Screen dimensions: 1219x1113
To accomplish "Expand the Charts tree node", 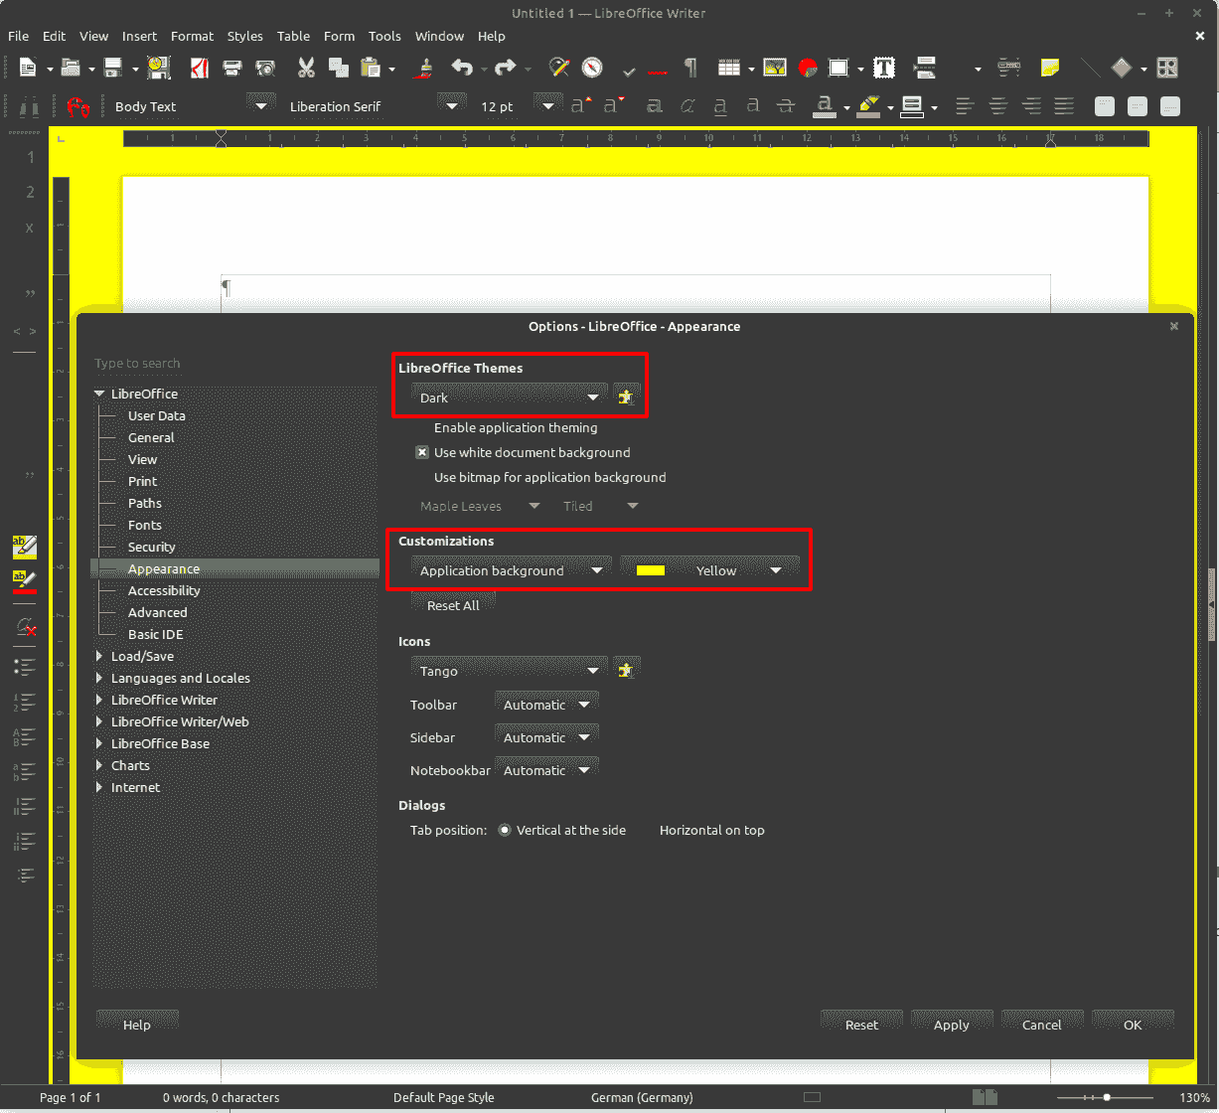I will point(100,765).
